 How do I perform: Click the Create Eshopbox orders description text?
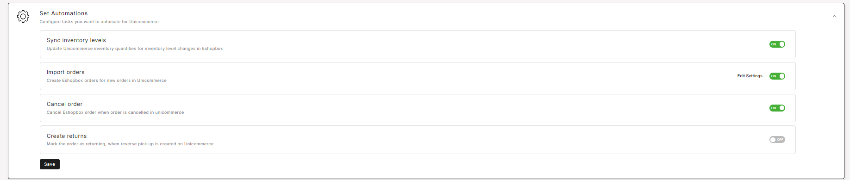click(106, 81)
